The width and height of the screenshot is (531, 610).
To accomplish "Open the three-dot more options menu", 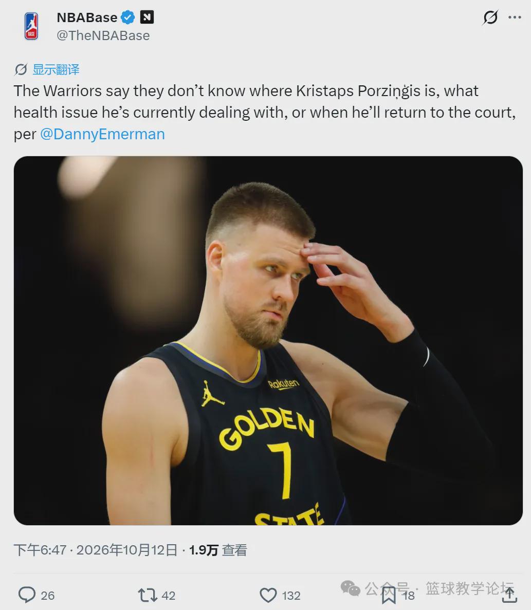I will [x=515, y=17].
